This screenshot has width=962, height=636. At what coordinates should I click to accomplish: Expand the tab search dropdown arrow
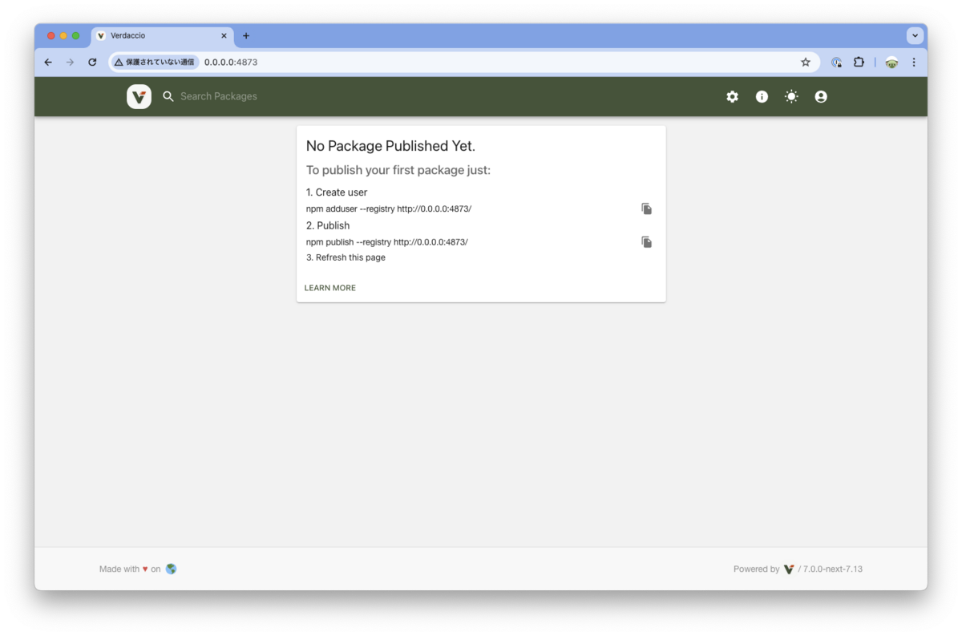coord(915,36)
